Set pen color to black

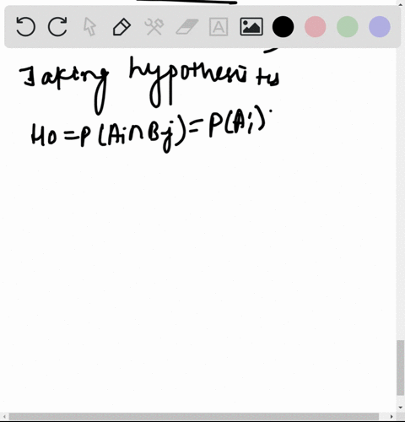click(283, 27)
